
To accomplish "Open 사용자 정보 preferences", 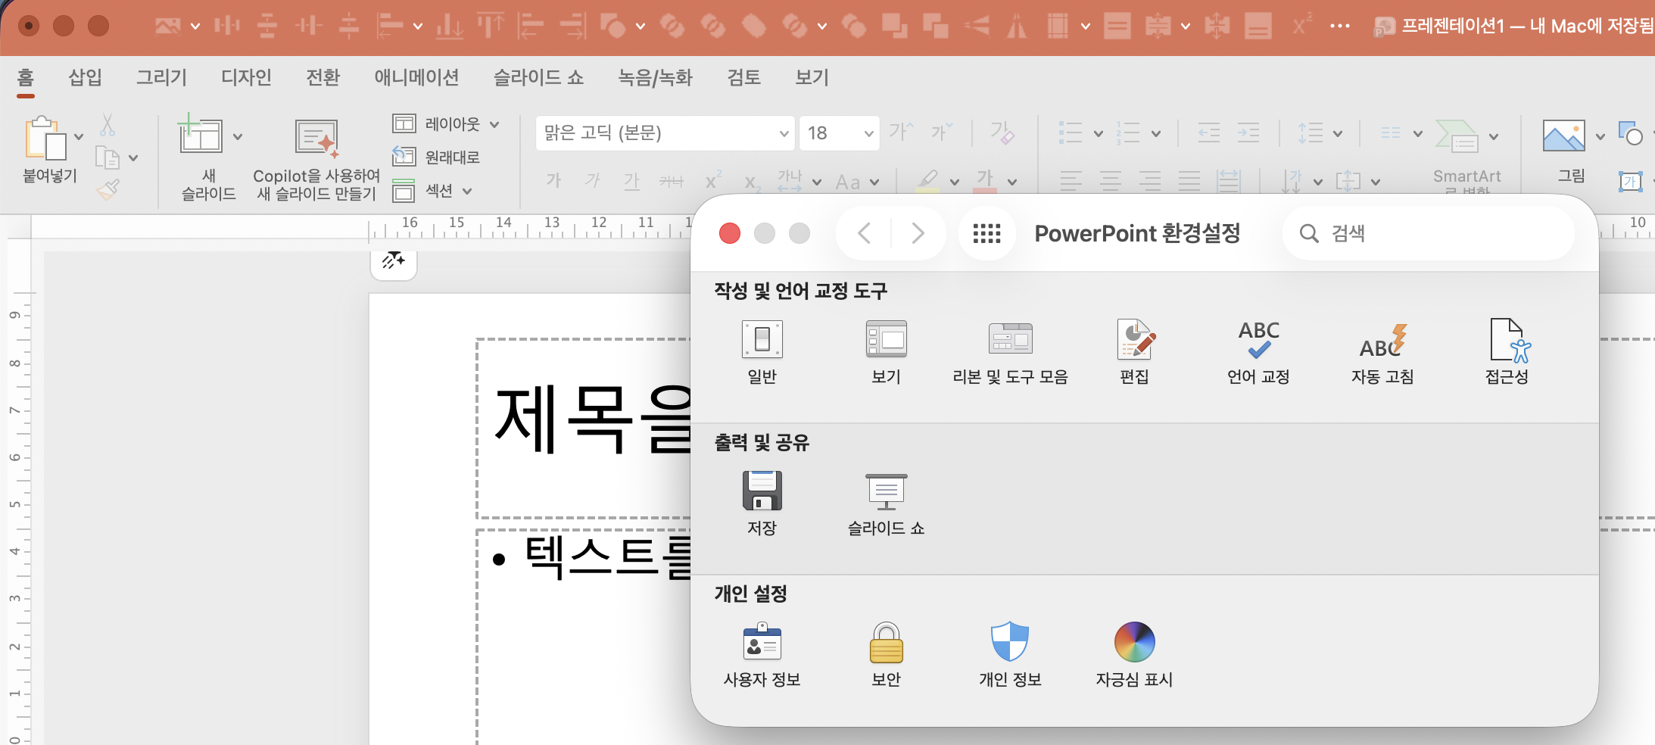I will tap(762, 655).
